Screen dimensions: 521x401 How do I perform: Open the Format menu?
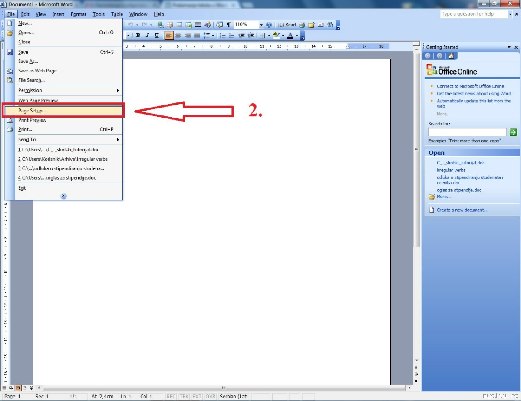tap(79, 14)
